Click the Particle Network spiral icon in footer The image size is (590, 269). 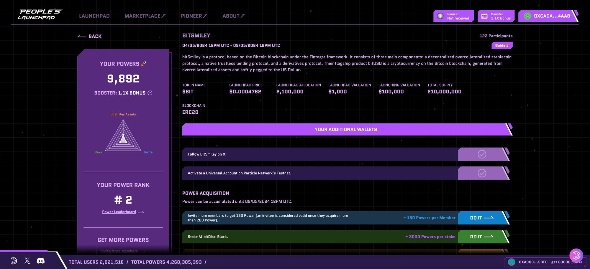[x=14, y=261]
